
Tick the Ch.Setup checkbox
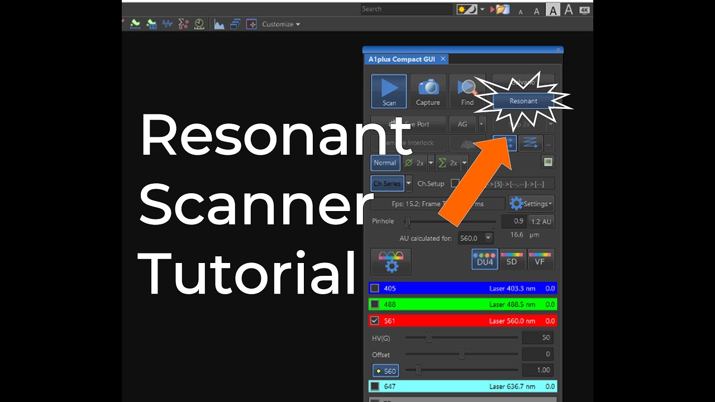pyautogui.click(x=455, y=183)
